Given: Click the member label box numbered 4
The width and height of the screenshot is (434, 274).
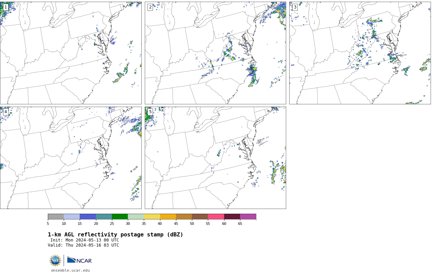Looking at the screenshot, I should (x=5, y=112).
